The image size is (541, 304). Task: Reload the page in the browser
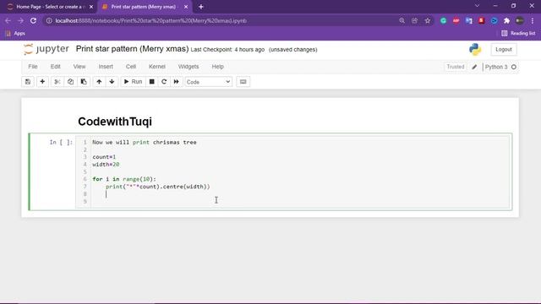pyautogui.click(x=33, y=20)
